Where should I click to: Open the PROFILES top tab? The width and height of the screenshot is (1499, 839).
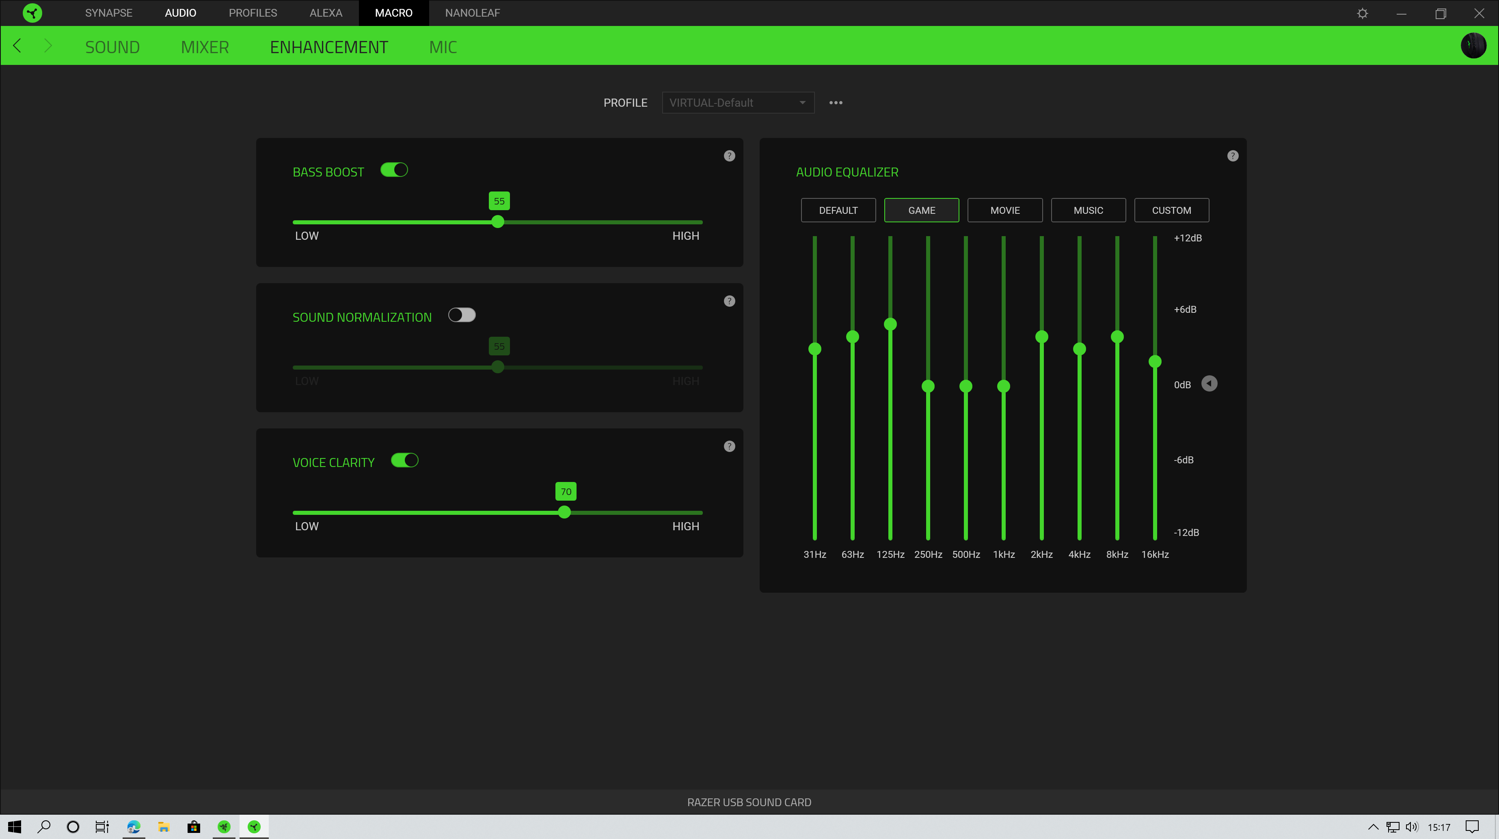(x=253, y=13)
